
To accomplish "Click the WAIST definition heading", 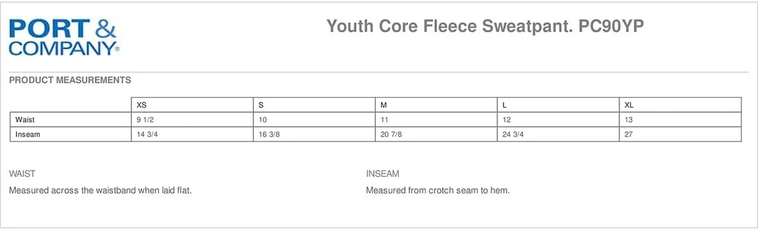I will click(x=22, y=174).
